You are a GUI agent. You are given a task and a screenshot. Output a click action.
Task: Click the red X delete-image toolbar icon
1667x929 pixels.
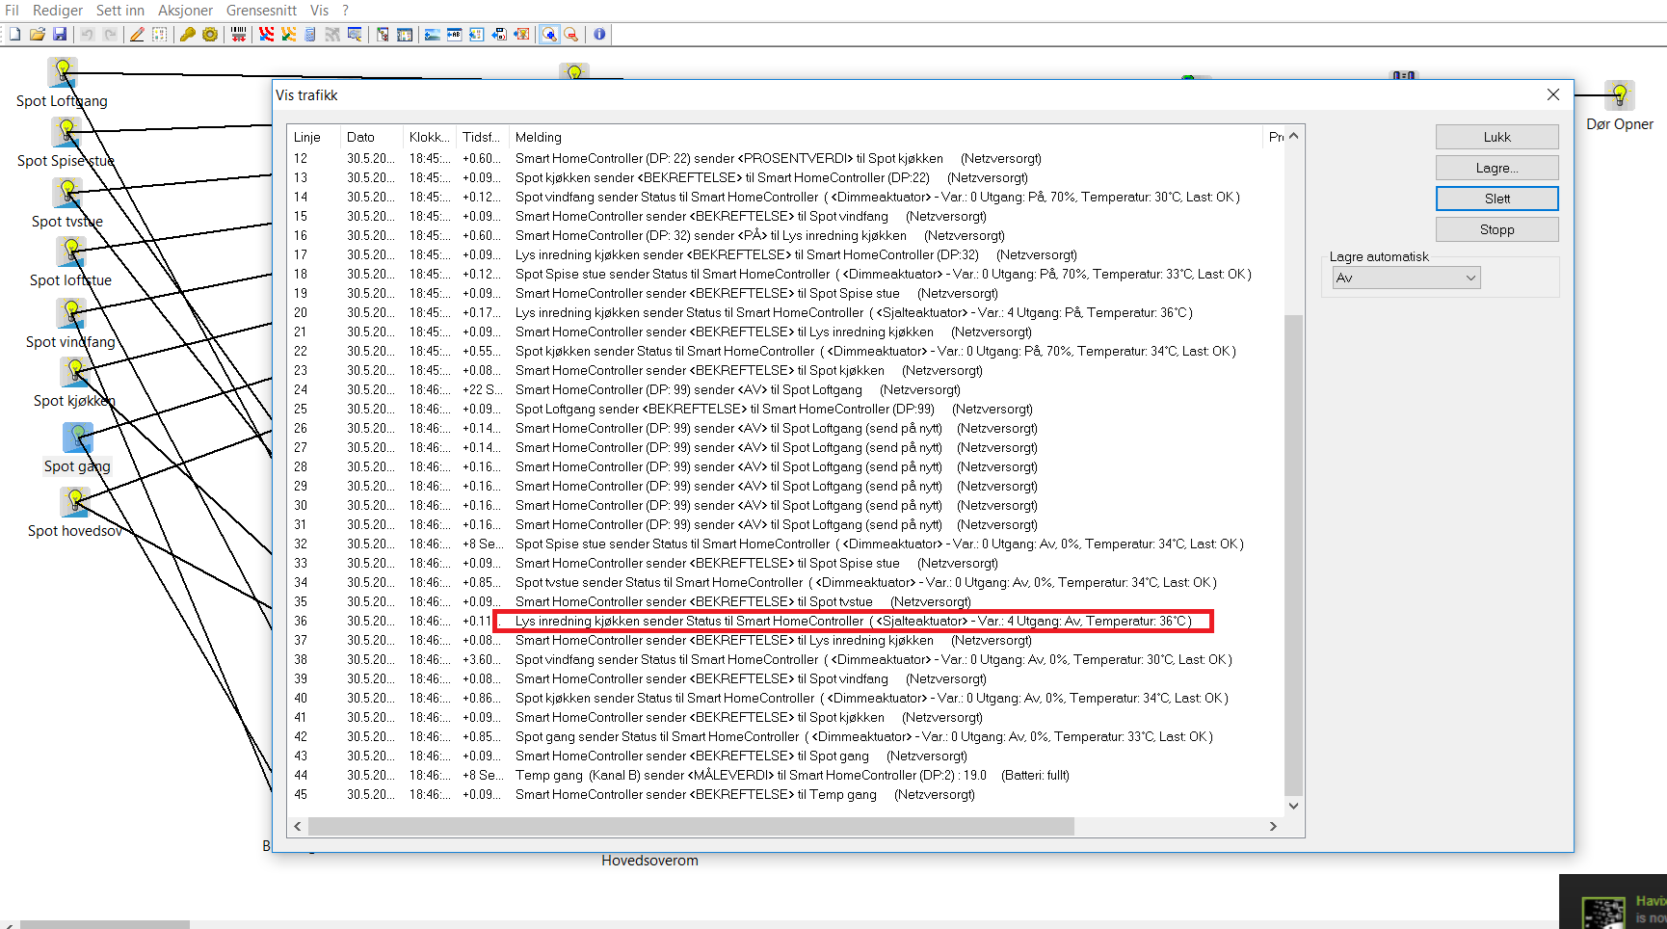pyautogui.click(x=521, y=35)
